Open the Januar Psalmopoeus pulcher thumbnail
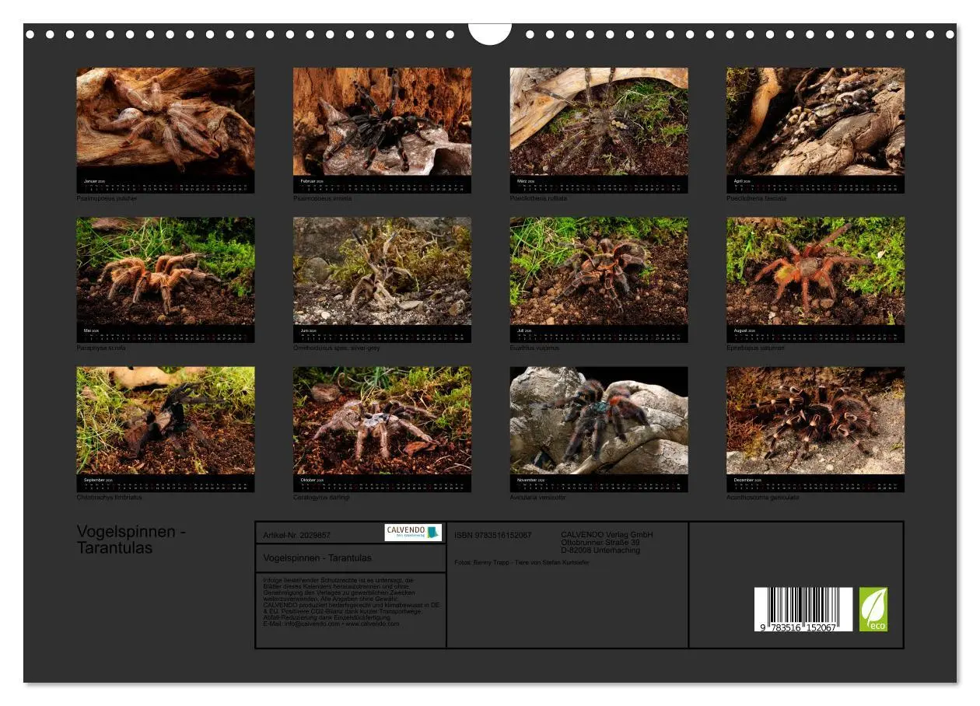This screenshot has height=706, width=980. point(166,124)
